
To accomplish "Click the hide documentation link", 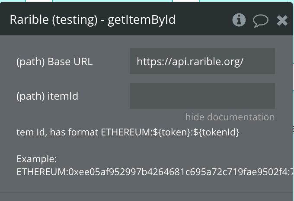I will pyautogui.click(x=230, y=117).
